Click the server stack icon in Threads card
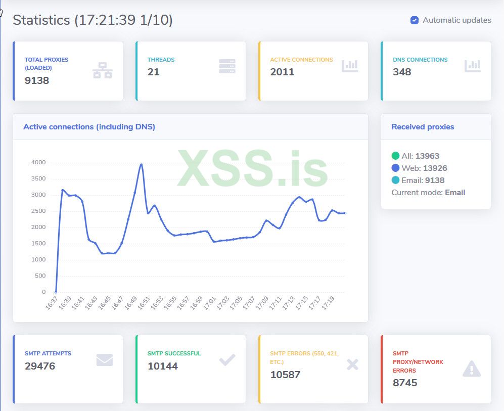This screenshot has height=411, width=504. click(227, 66)
